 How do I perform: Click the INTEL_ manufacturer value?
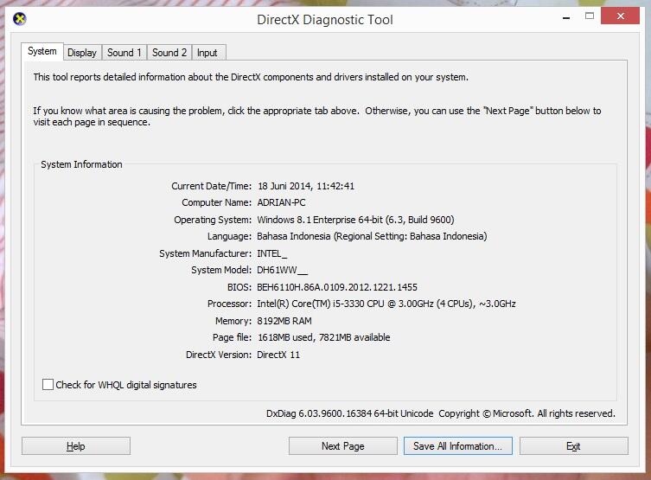[272, 253]
